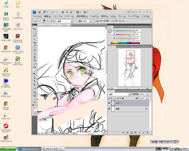Select the Path Selection tool
This screenshot has height=151, width=189.
click(34, 85)
